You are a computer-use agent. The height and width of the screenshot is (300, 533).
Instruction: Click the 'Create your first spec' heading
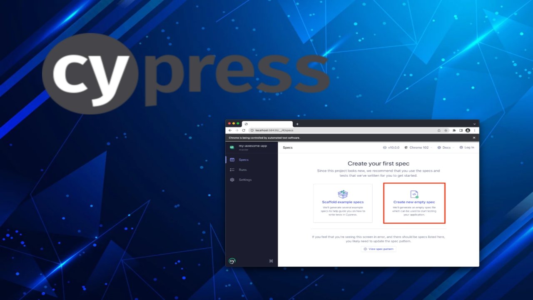(379, 164)
